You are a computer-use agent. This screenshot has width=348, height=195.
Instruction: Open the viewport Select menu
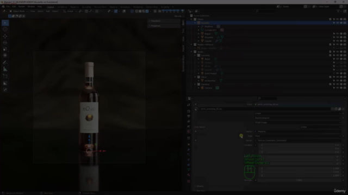[40, 11]
